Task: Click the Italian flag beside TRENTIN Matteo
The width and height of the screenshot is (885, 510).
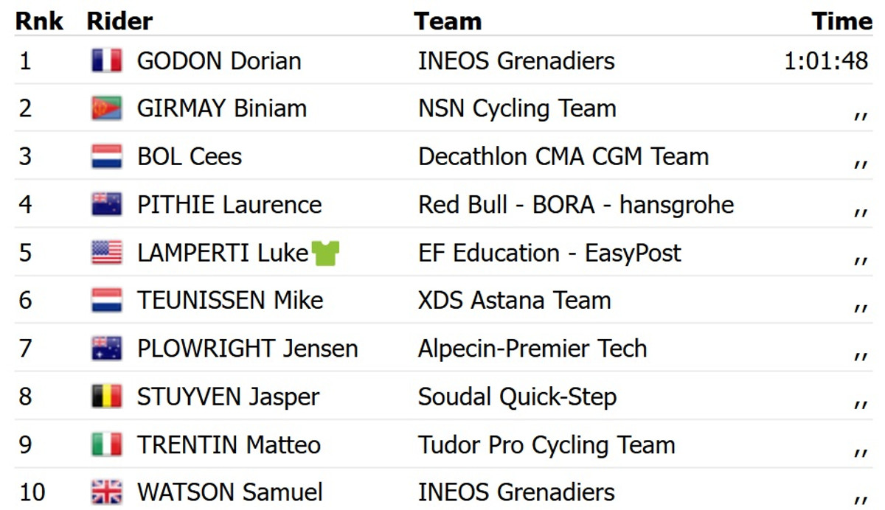Action: point(107,444)
